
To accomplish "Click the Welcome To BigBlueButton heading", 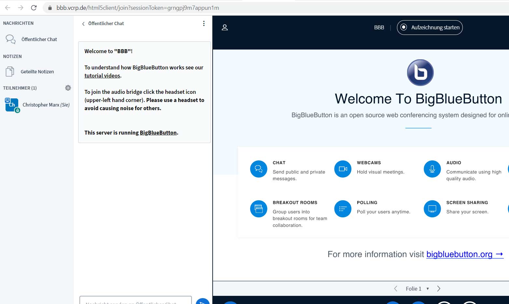I will click(x=418, y=99).
